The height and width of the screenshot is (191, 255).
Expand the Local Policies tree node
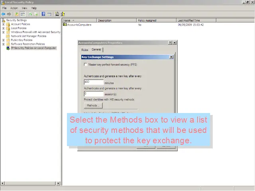(x=3, y=28)
